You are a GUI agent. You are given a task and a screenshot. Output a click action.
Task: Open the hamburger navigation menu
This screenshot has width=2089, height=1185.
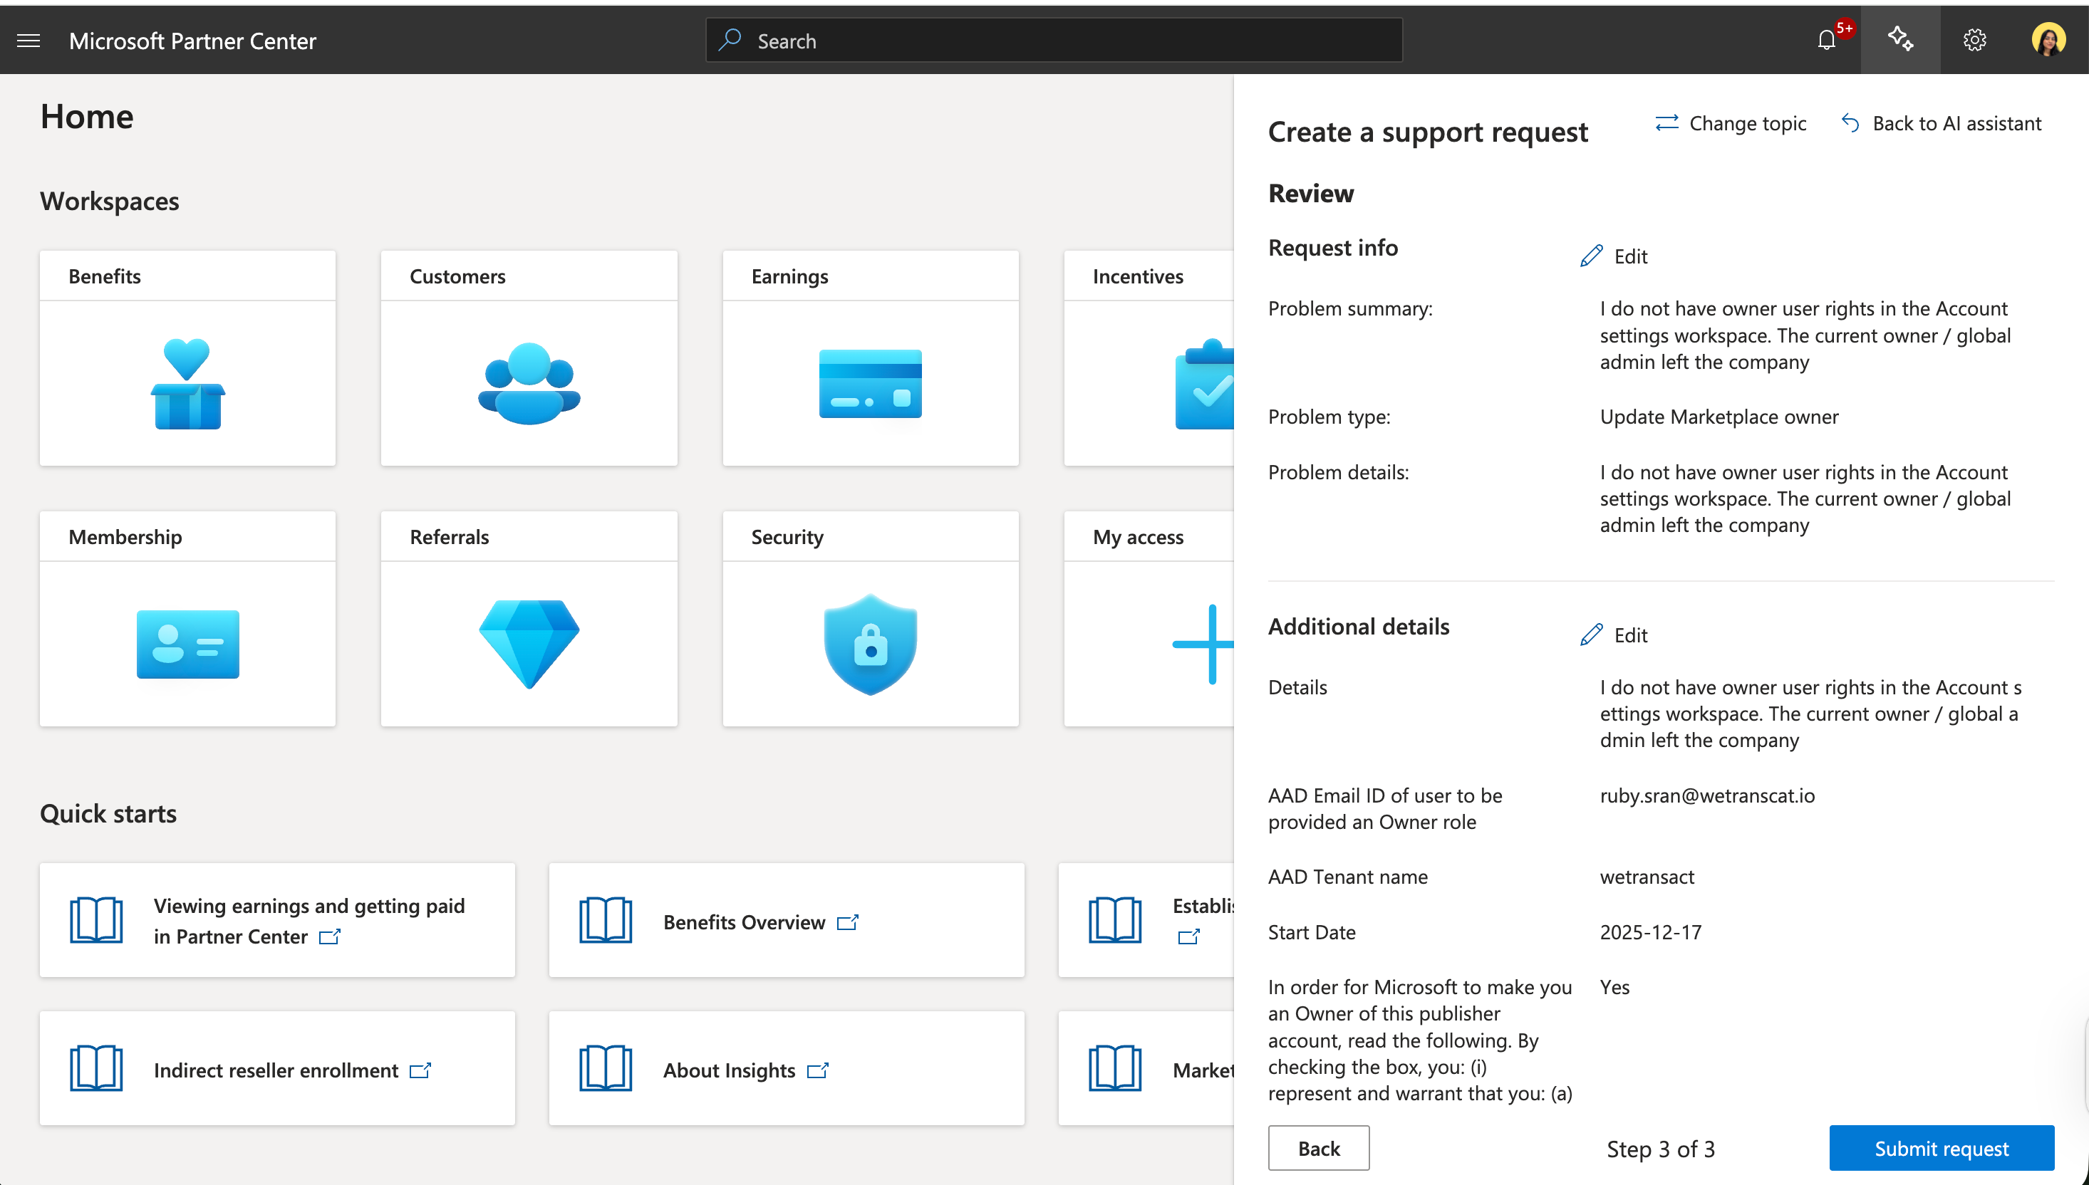tap(28, 41)
